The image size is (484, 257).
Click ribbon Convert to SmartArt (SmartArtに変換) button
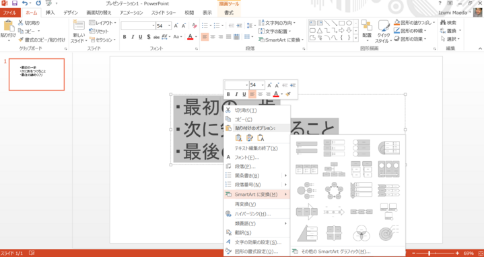point(281,40)
